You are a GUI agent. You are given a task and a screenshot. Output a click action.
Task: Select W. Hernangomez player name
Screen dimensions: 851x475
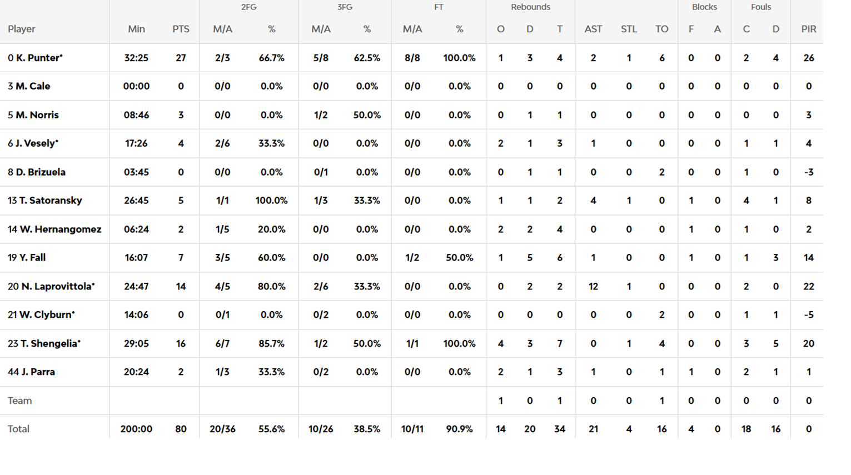click(60, 229)
